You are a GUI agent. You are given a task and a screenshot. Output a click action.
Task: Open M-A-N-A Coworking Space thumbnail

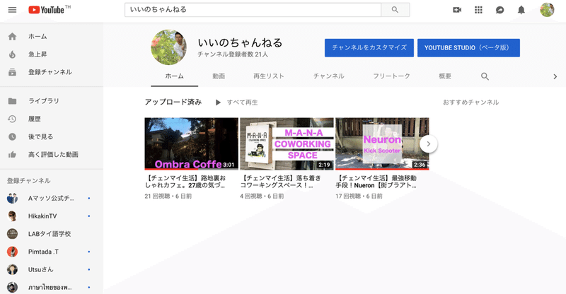pyautogui.click(x=287, y=143)
